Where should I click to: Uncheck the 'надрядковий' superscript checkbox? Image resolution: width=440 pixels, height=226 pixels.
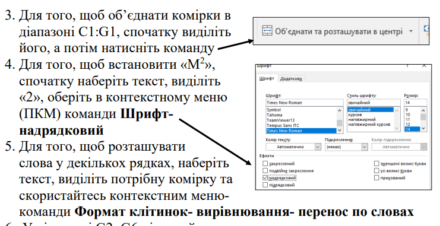(x=265, y=178)
